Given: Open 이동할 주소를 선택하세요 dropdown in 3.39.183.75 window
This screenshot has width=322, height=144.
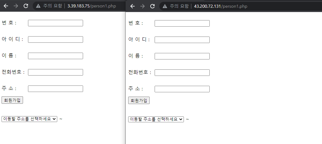Looking at the screenshot, I should pos(29,119).
